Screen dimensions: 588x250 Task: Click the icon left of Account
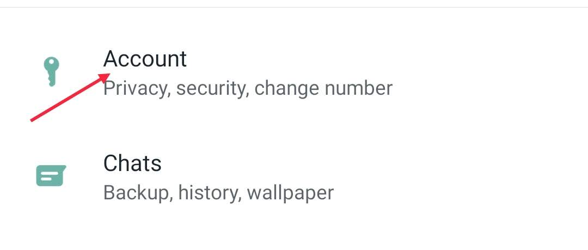[x=51, y=71]
